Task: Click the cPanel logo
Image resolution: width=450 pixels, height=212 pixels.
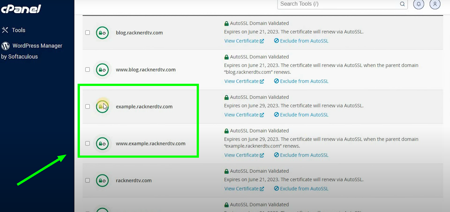Action: click(21, 9)
